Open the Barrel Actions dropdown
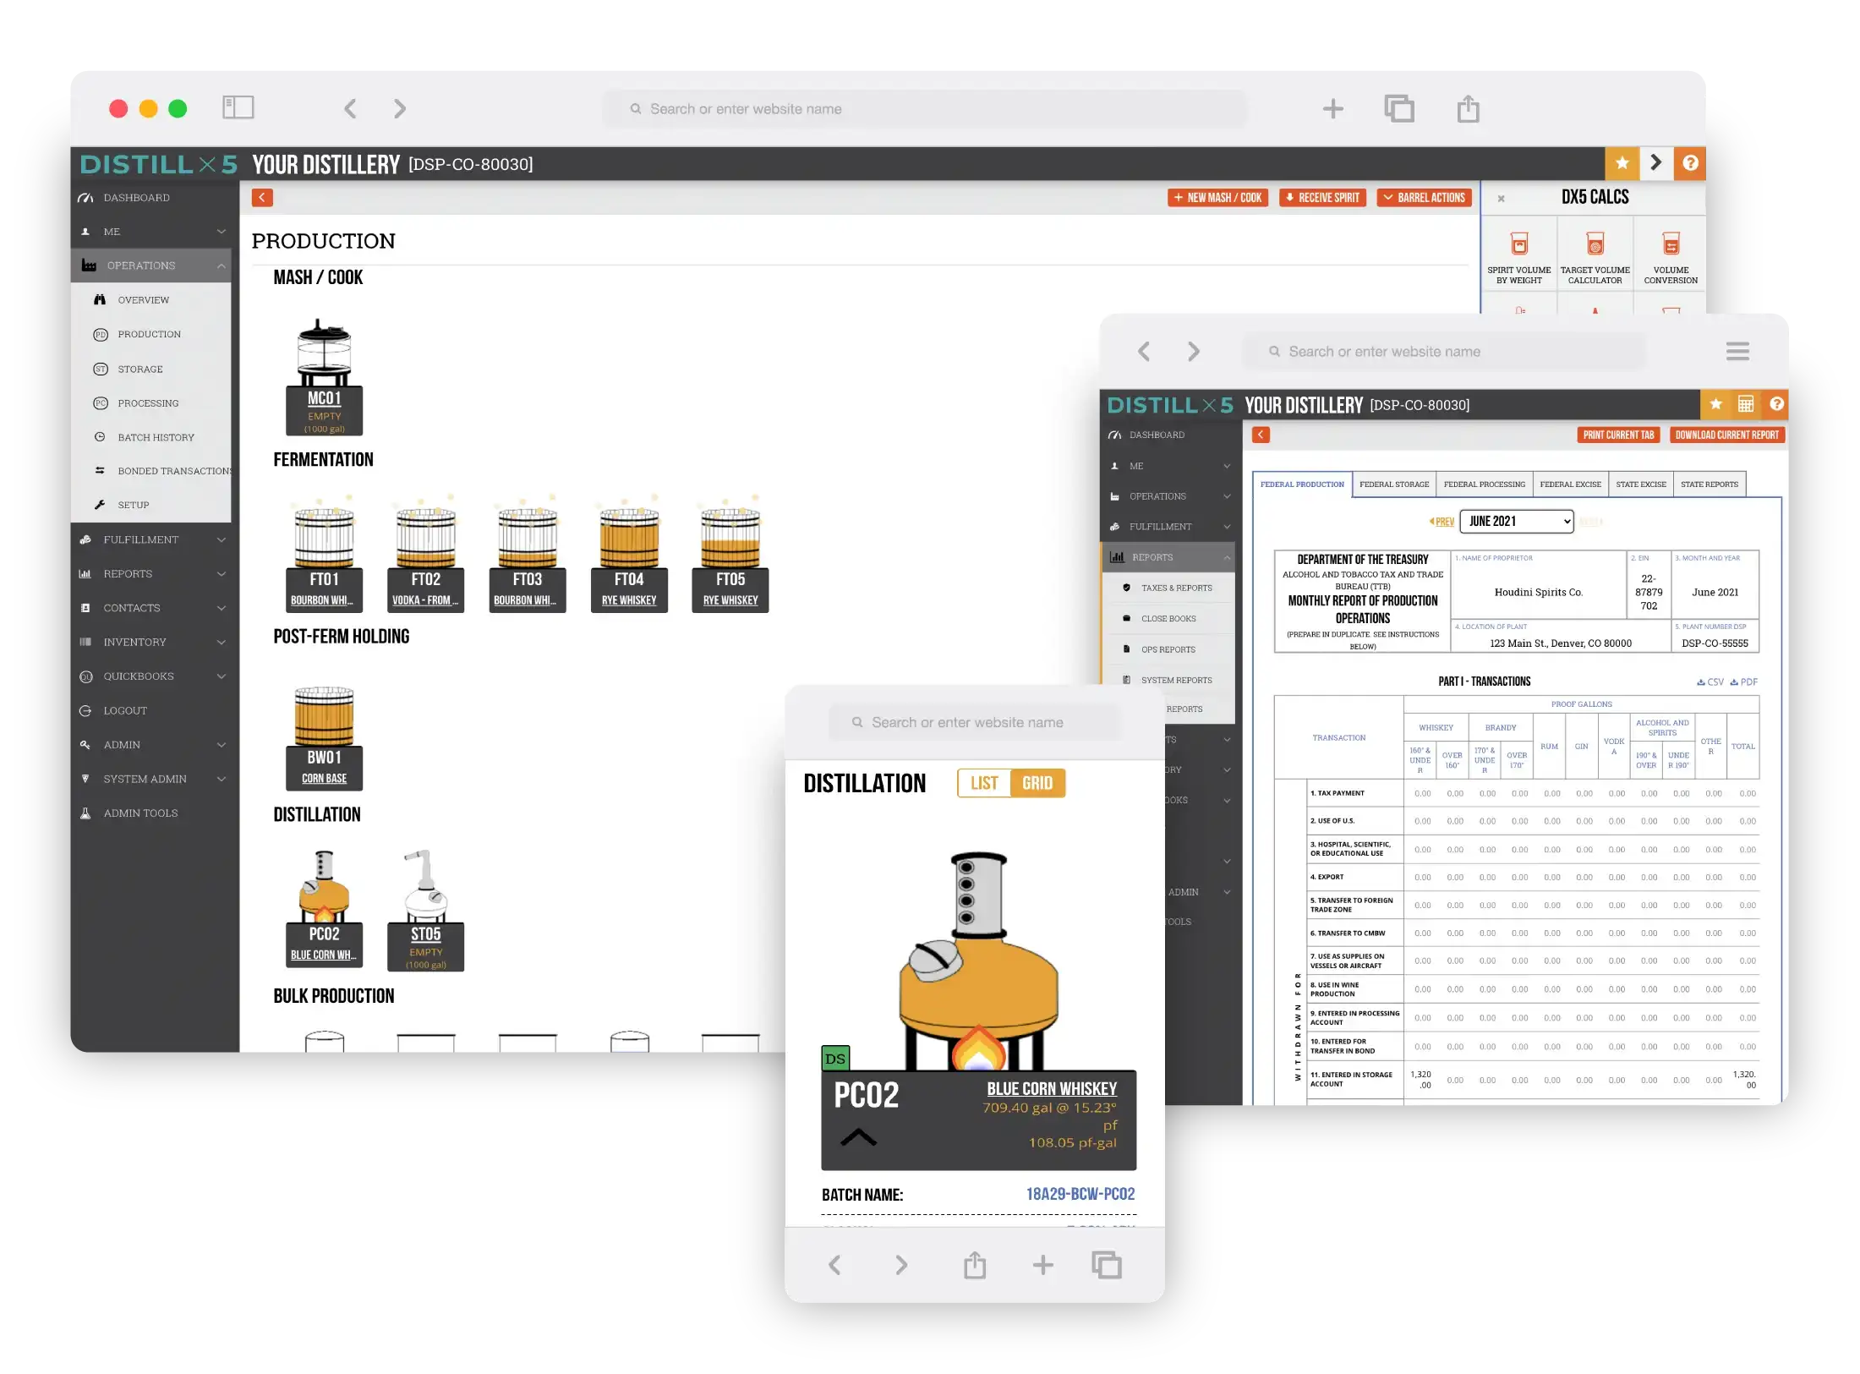 (x=1424, y=198)
